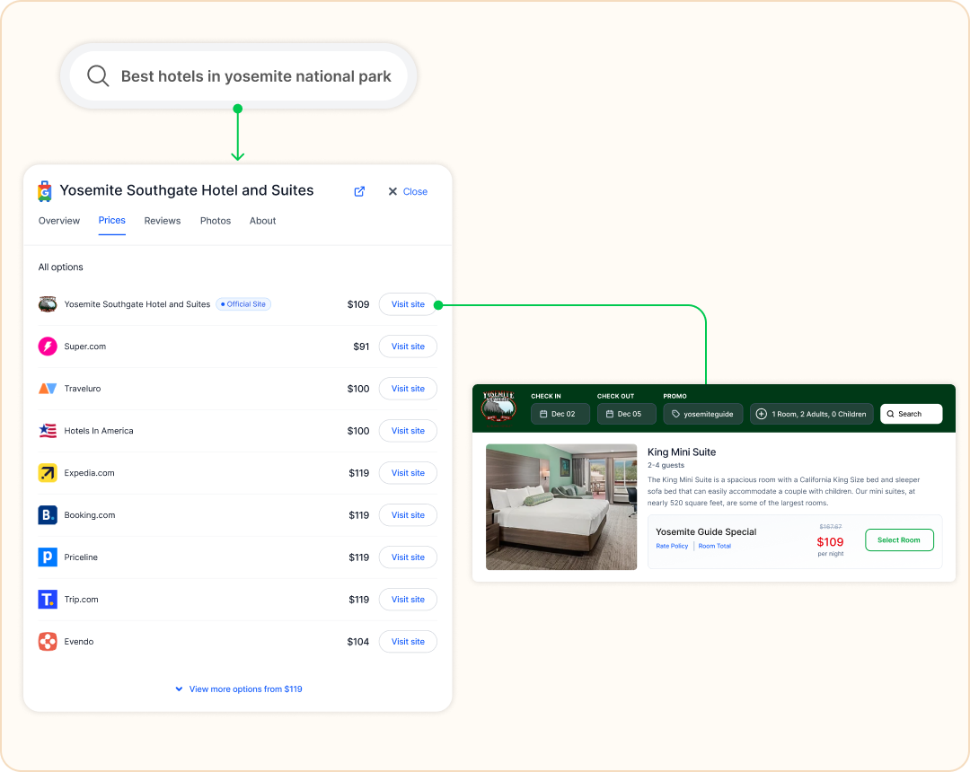Viewport: 970px width, 772px height.
Task: Click the Official Site badge
Action: 243,304
